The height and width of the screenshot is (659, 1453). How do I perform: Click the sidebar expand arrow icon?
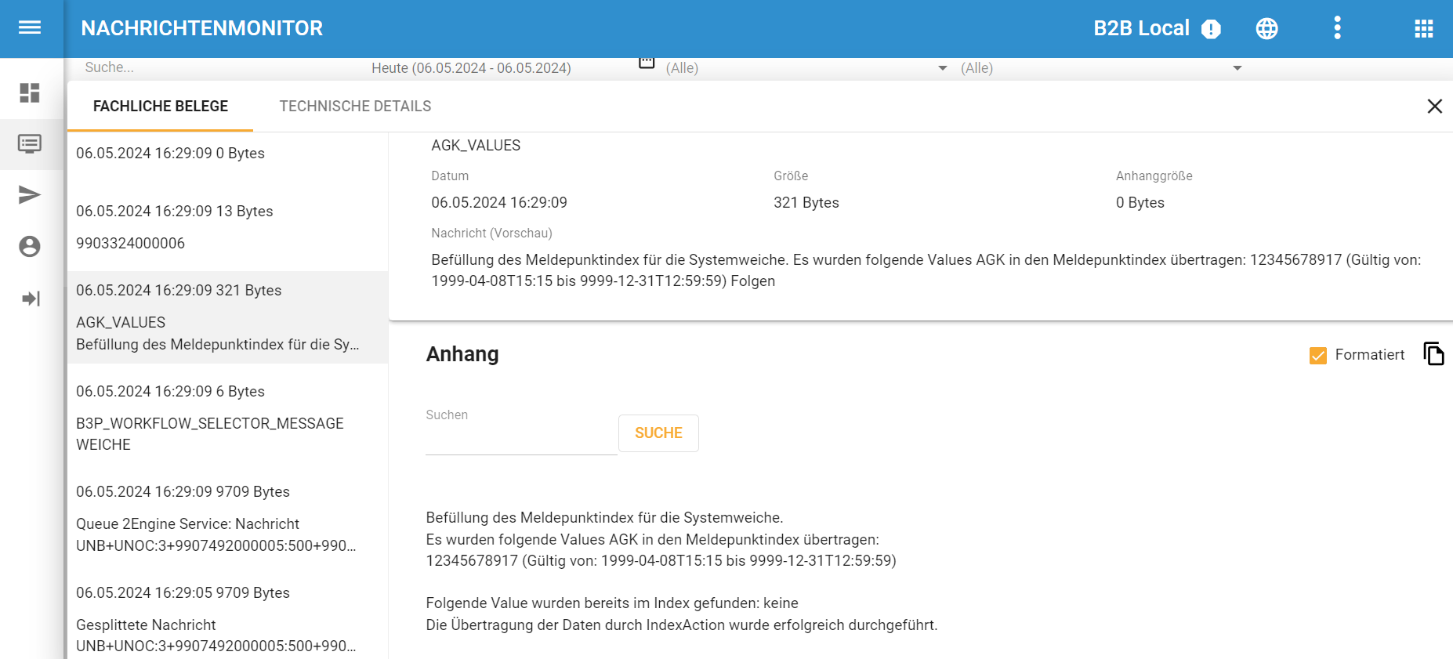(30, 299)
